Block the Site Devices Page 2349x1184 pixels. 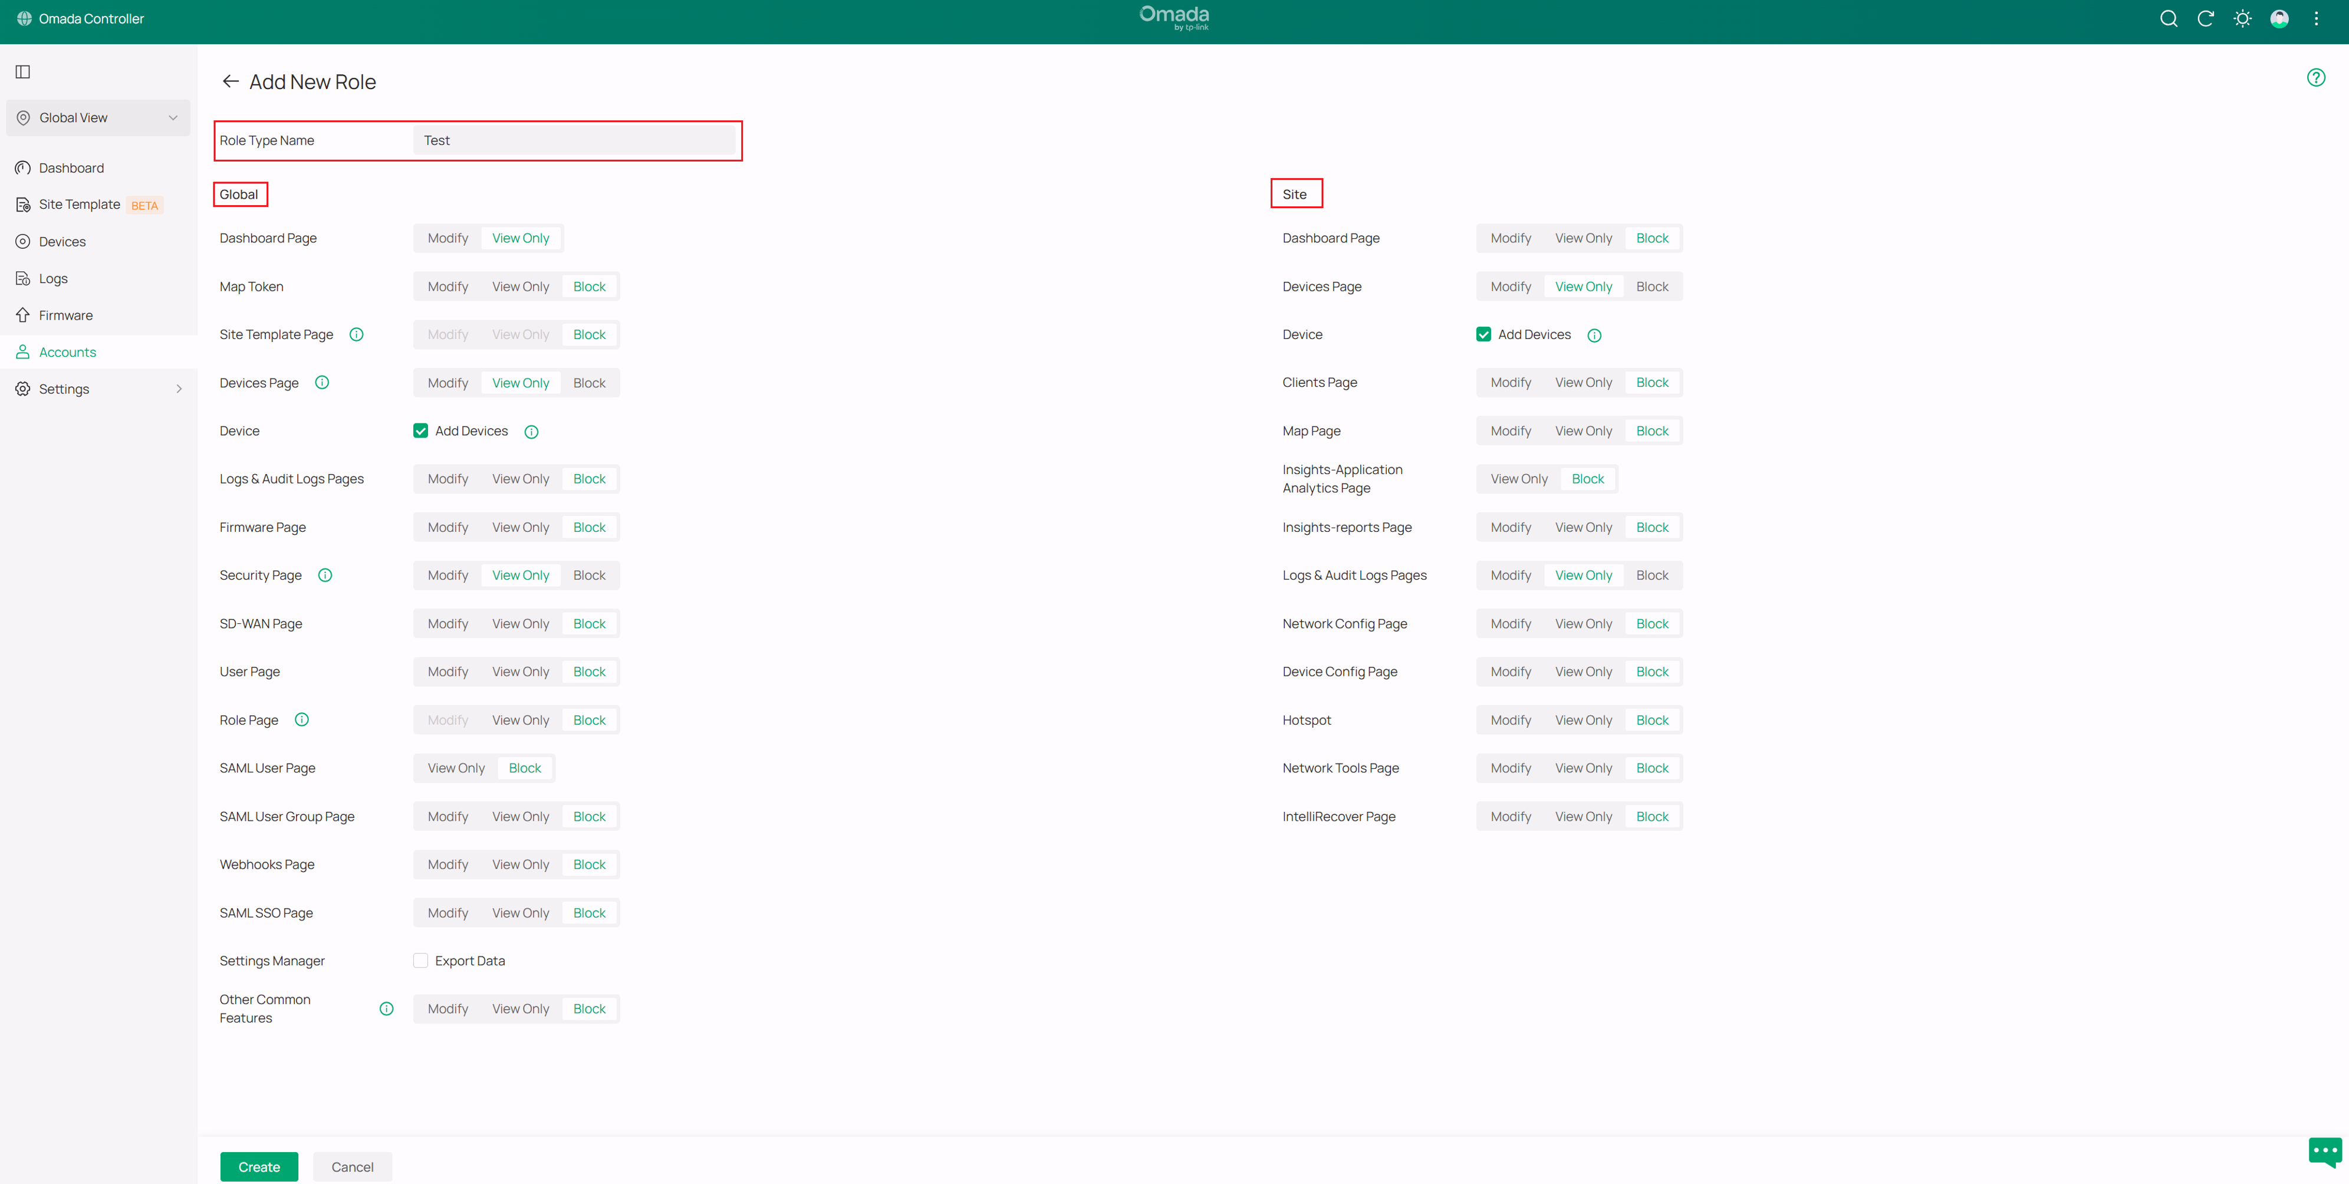[x=1651, y=287]
